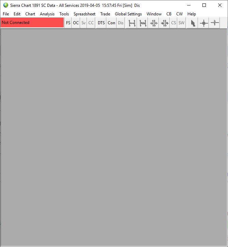Click the second bar spacing compress icon
The image size is (228, 247).
pyautogui.click(x=164, y=23)
